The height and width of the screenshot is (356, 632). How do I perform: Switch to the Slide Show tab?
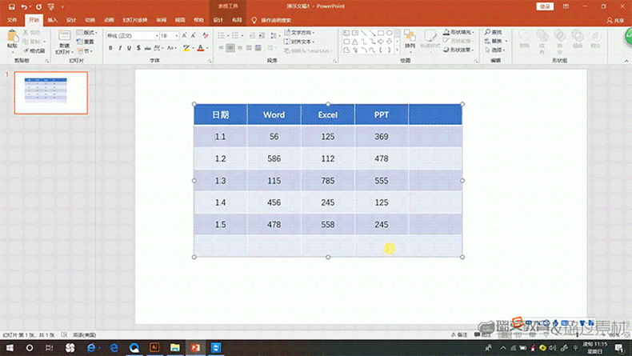point(135,20)
